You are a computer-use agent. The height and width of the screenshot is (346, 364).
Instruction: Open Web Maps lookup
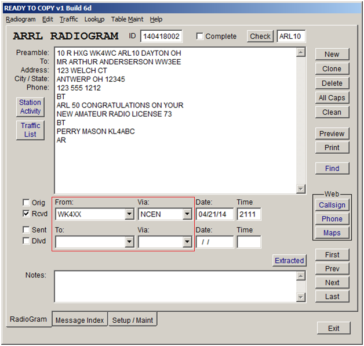[x=332, y=233]
